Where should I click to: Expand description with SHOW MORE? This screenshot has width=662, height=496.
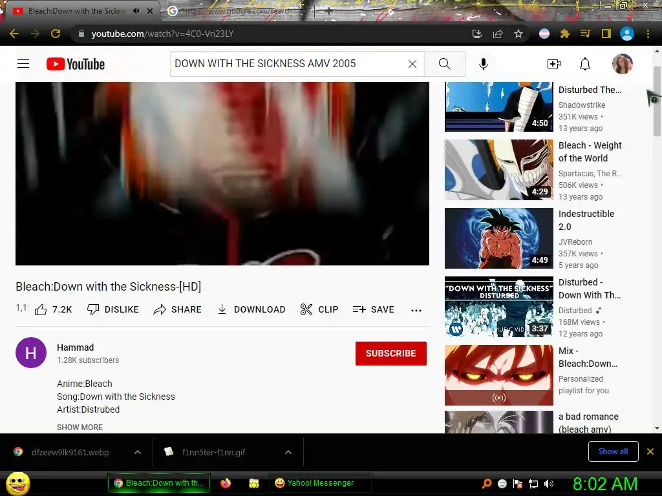click(x=80, y=428)
